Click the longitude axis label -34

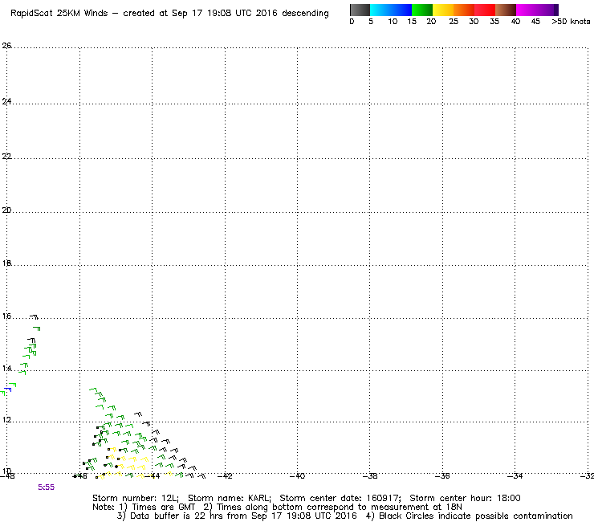tap(515, 476)
